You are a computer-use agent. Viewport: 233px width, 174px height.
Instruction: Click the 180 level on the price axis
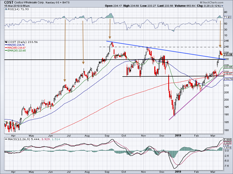tap(226, 130)
